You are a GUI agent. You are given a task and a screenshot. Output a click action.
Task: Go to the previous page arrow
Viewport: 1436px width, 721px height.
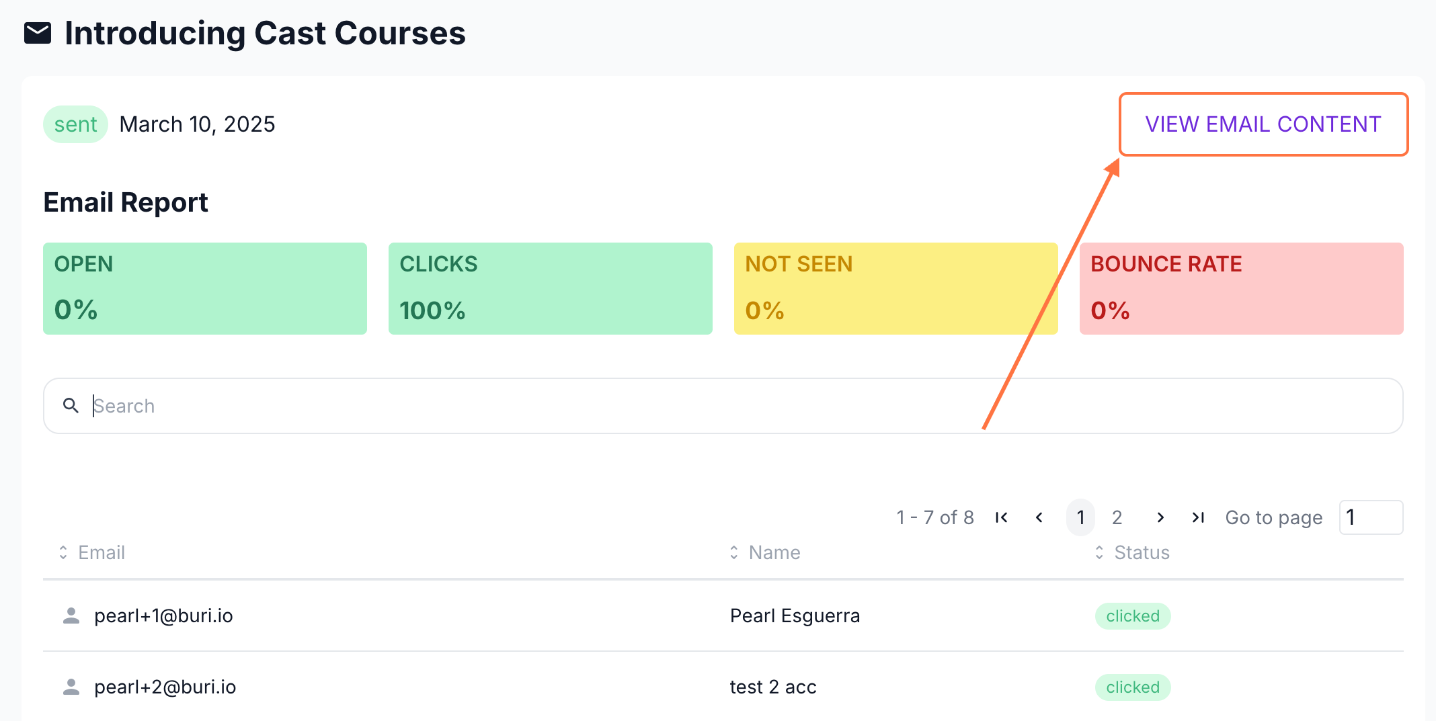point(1039,517)
